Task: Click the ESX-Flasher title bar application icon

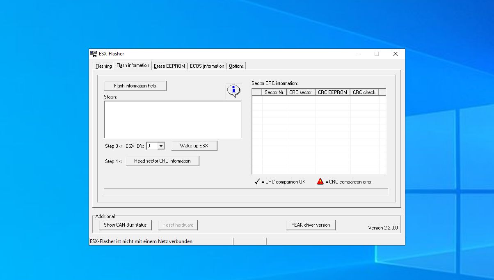Action: coord(93,53)
